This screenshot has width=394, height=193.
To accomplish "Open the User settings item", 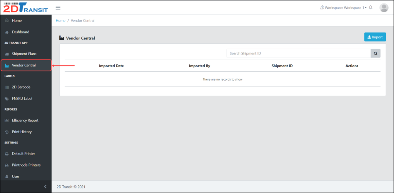I will click(26, 177).
